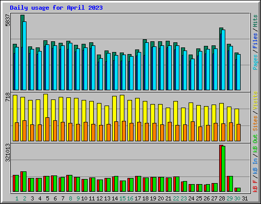Image resolution: width=261 pixels, height=204 pixels.
Task: Click the 718 visits axis label
Action: [x=8, y=97]
